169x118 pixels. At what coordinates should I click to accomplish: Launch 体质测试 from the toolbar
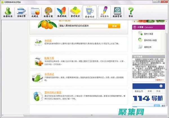(x=62, y=12)
